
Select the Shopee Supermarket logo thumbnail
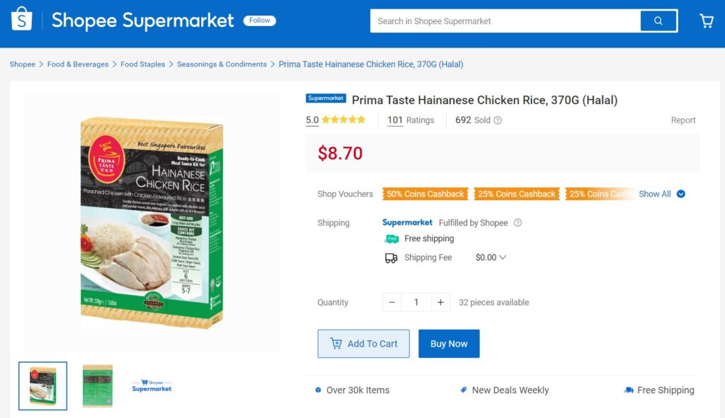coord(152,386)
